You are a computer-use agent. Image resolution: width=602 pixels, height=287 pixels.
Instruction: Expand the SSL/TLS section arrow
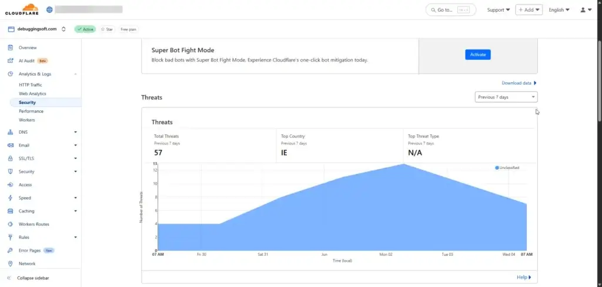[x=75, y=158]
